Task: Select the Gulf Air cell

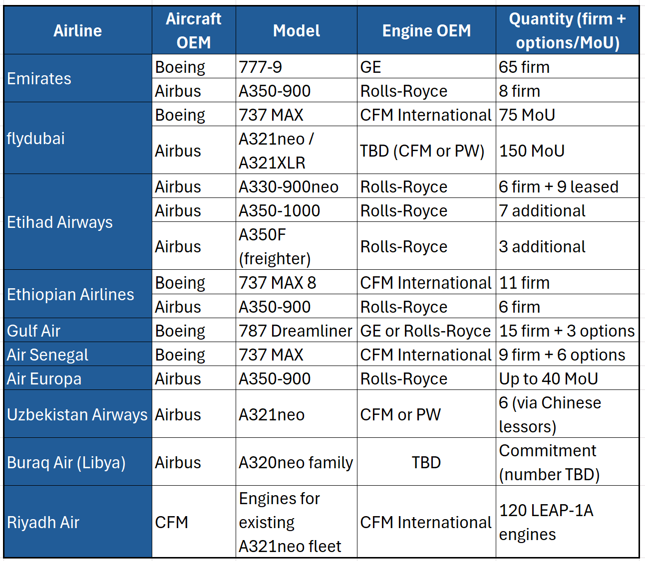Action: point(77,331)
